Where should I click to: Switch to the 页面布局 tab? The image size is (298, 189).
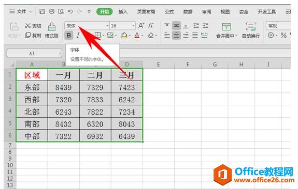coord(146,12)
